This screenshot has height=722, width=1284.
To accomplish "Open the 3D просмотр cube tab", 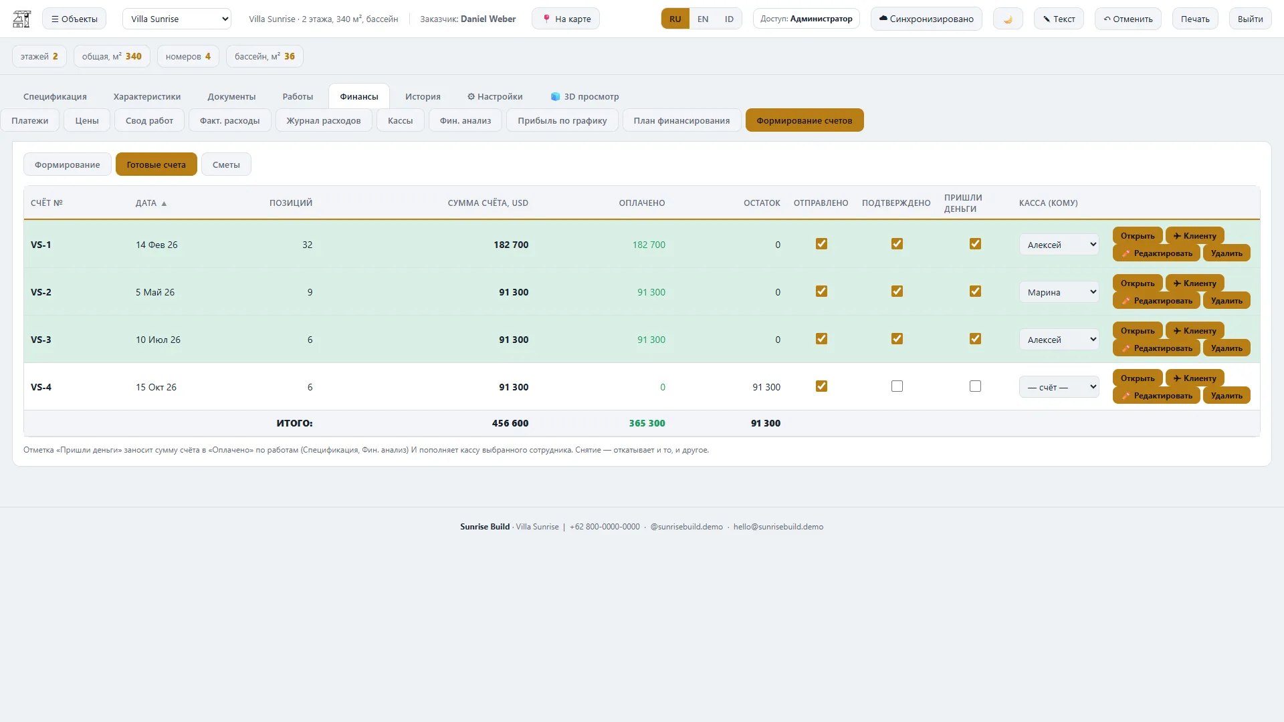I will 584,96.
